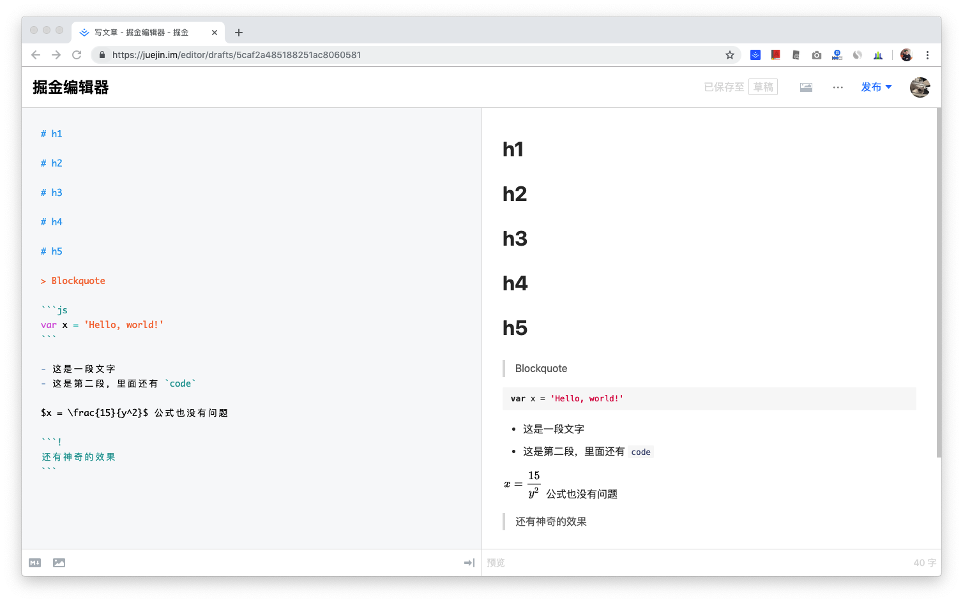This screenshot has height=603, width=963.
Task: Add a cover image via header picture icon
Action: [806, 87]
